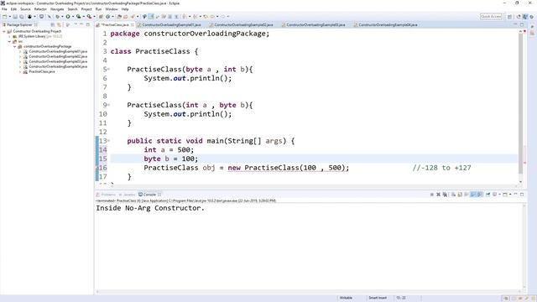Open the Run button dropdown arrow
This screenshot has height=302, width=537.
click(x=73, y=17)
